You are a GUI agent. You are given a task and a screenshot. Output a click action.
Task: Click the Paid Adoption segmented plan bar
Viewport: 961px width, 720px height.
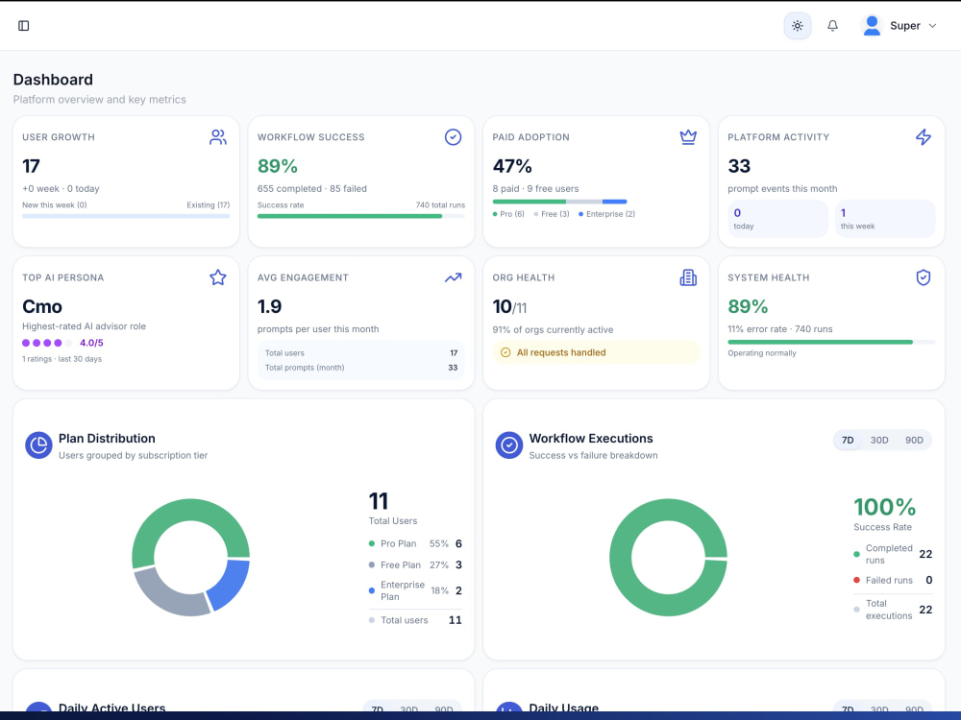click(559, 202)
